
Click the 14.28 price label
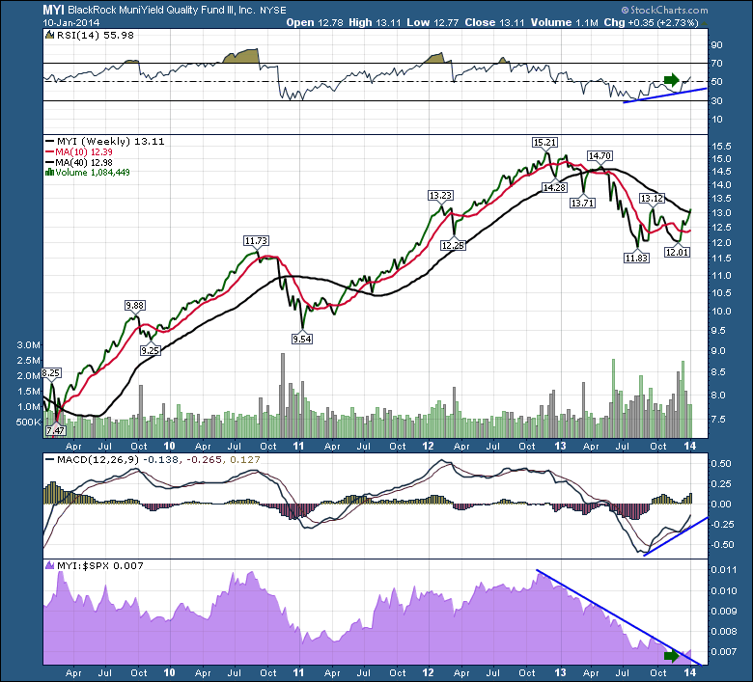554,188
